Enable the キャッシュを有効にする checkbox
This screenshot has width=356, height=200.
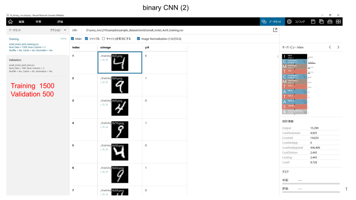104,39
